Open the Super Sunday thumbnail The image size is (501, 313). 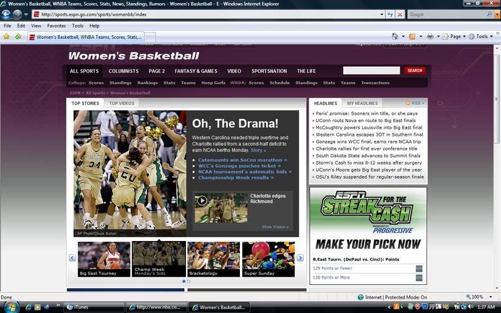click(x=269, y=259)
